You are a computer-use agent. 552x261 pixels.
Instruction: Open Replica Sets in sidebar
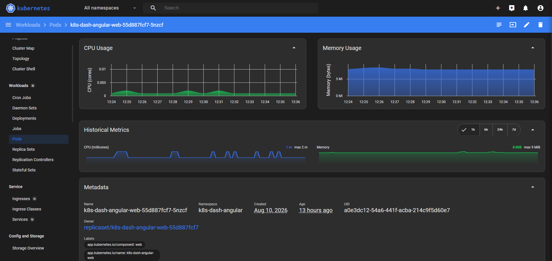[24, 149]
